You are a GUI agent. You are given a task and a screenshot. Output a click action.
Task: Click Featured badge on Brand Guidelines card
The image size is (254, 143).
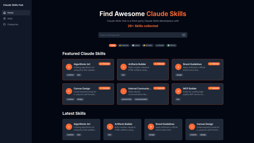(214, 64)
